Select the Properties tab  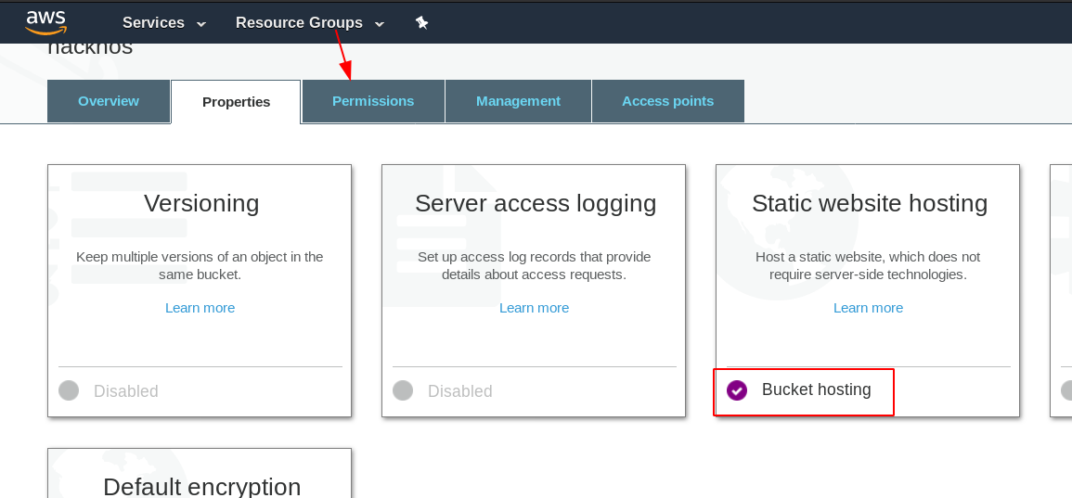[x=236, y=102]
